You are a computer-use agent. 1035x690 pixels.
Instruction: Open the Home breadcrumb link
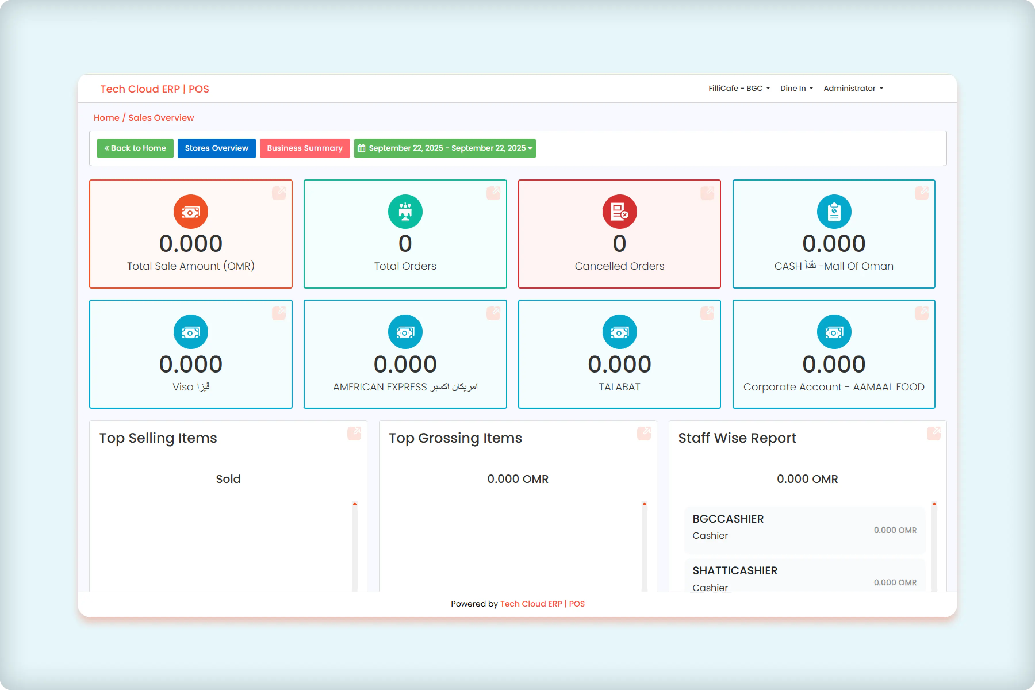click(106, 118)
